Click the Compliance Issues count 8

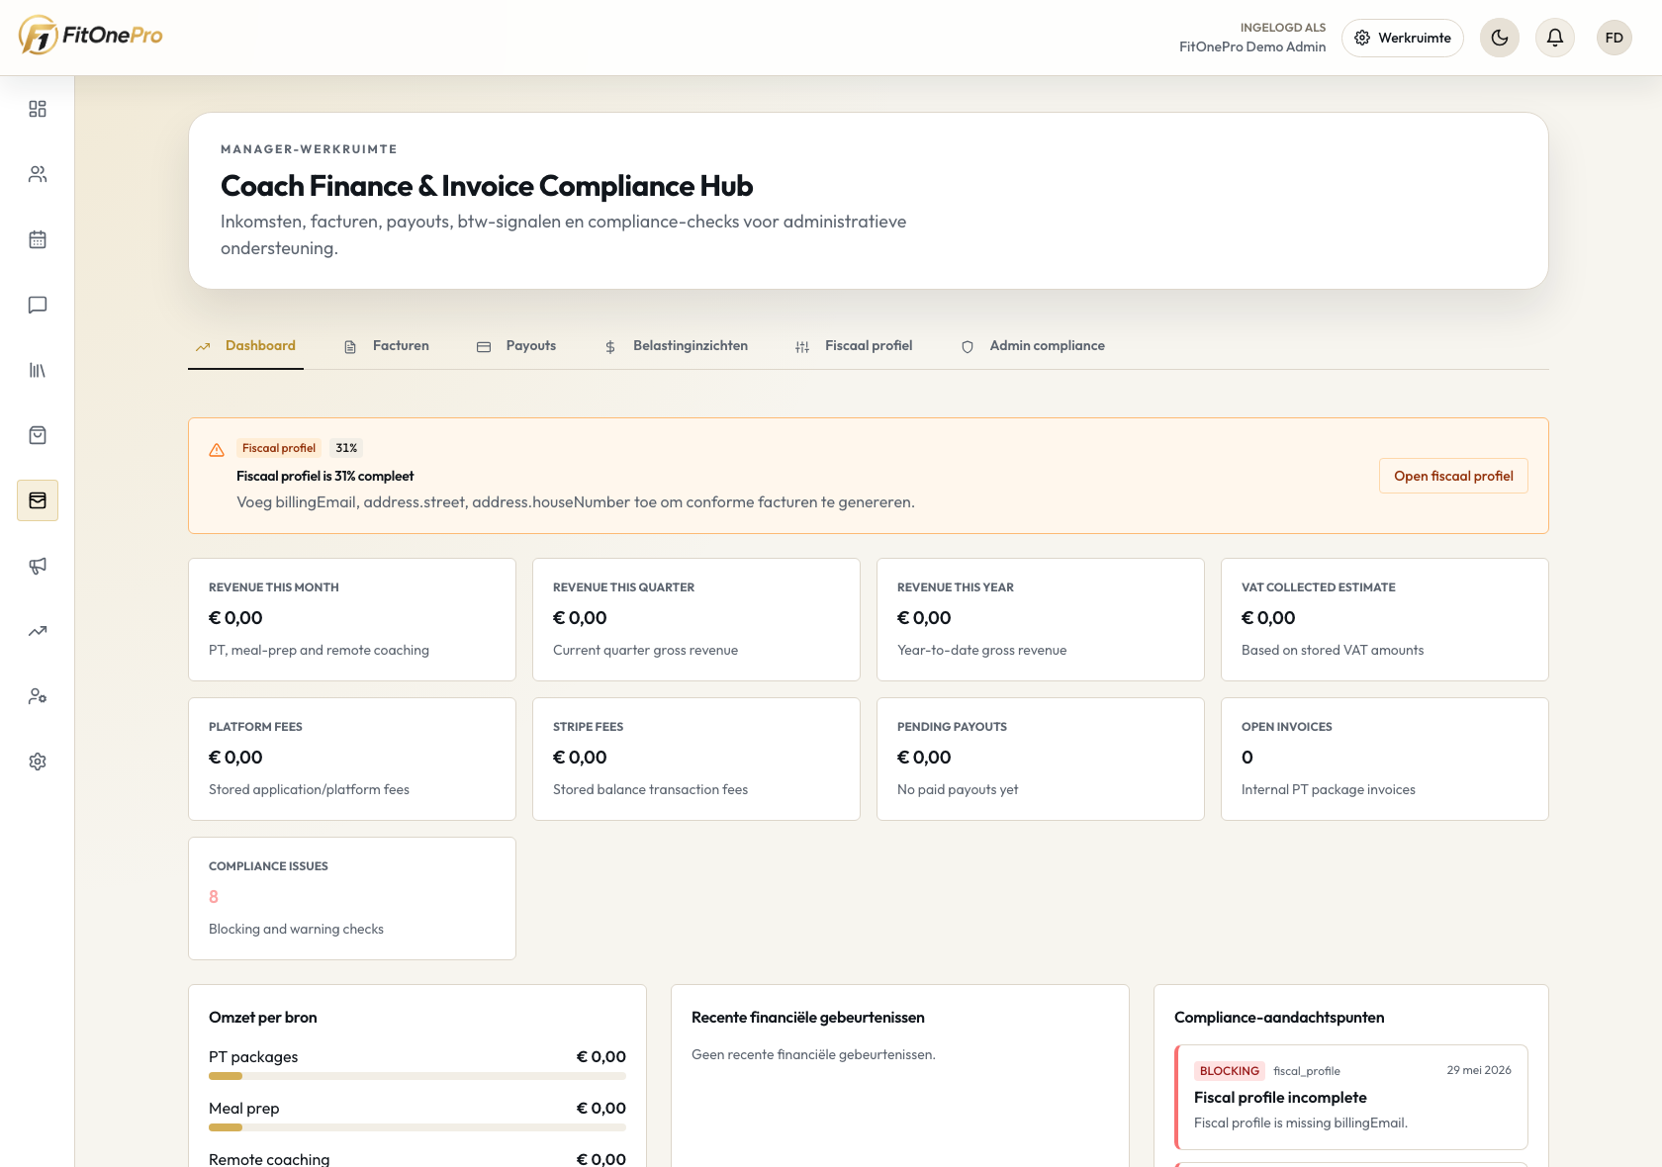214,897
